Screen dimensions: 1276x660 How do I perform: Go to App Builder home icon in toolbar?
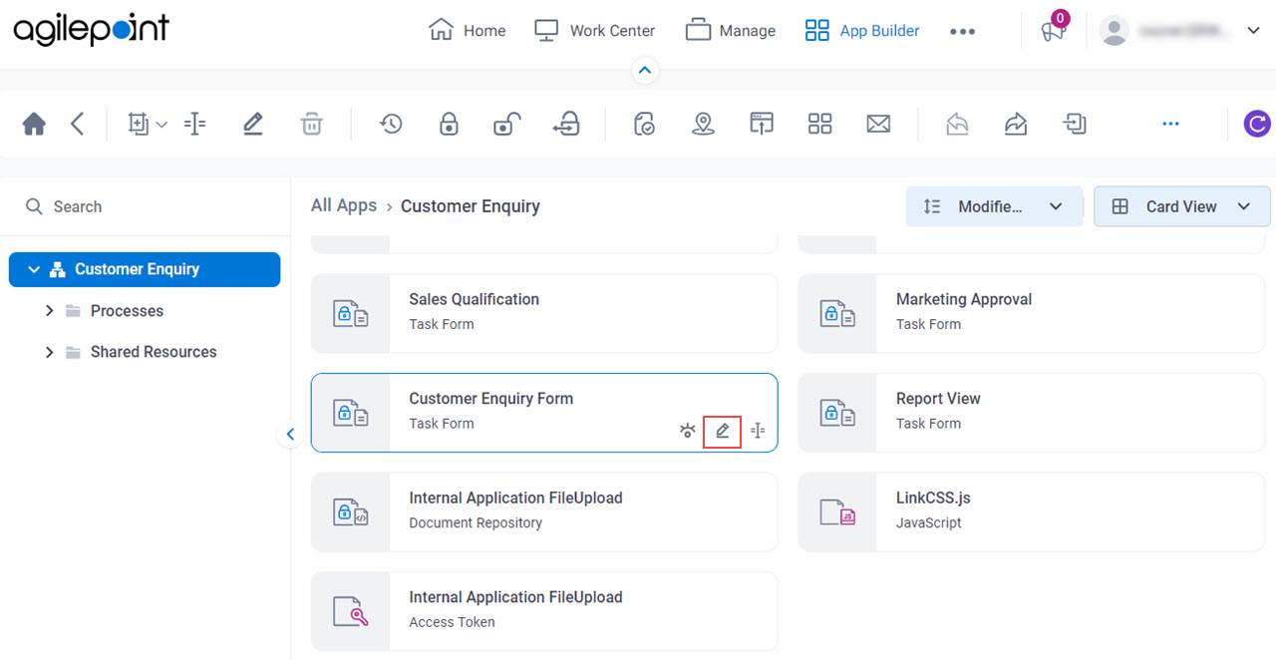point(34,124)
